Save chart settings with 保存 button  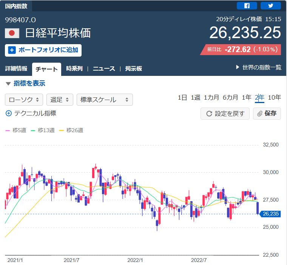click(267, 114)
